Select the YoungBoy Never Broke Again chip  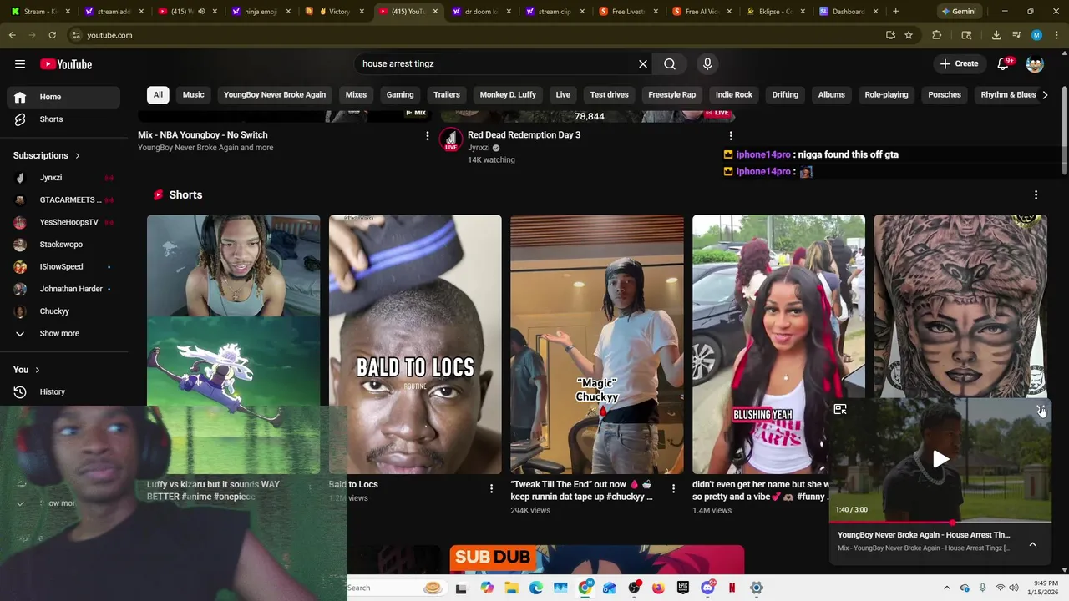(275, 95)
